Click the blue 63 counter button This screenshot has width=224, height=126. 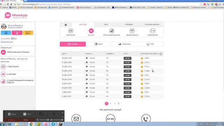tap(6, 33)
